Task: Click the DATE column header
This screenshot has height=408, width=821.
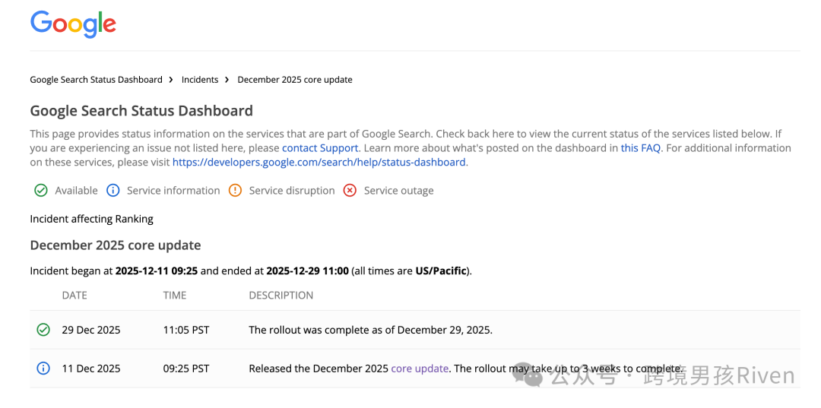Action: pos(74,296)
